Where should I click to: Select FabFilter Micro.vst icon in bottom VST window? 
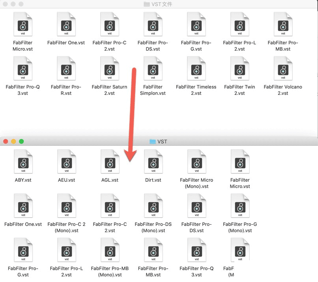[x=240, y=162]
